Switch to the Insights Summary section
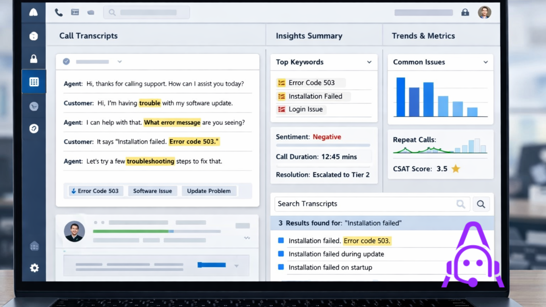 (309, 36)
